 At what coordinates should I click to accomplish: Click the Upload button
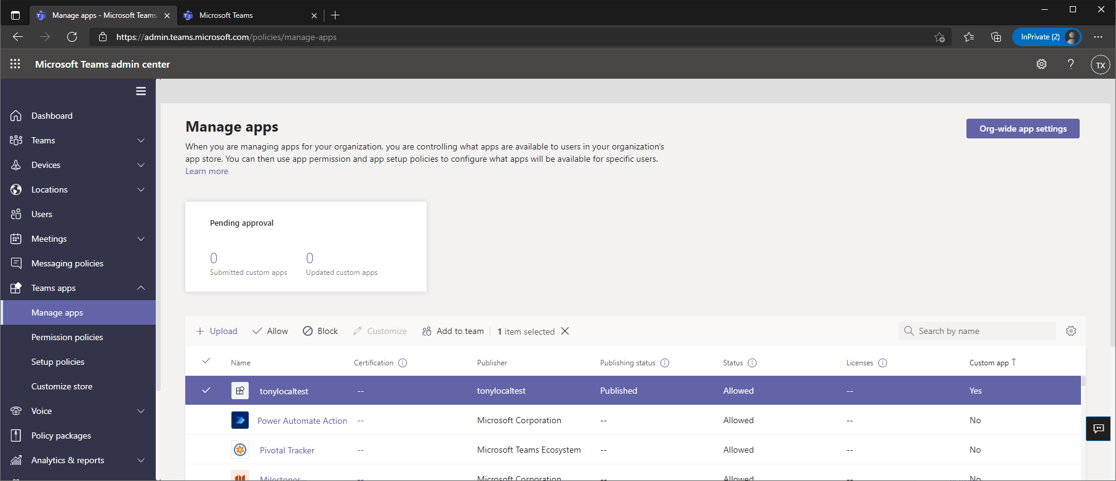click(x=217, y=331)
